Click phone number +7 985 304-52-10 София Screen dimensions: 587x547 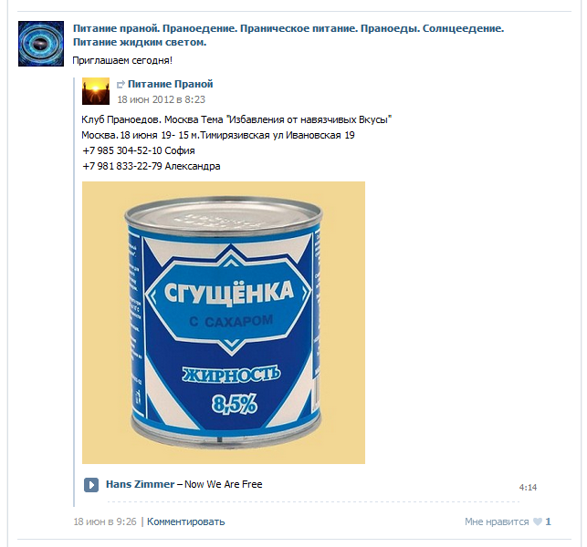click(x=139, y=150)
